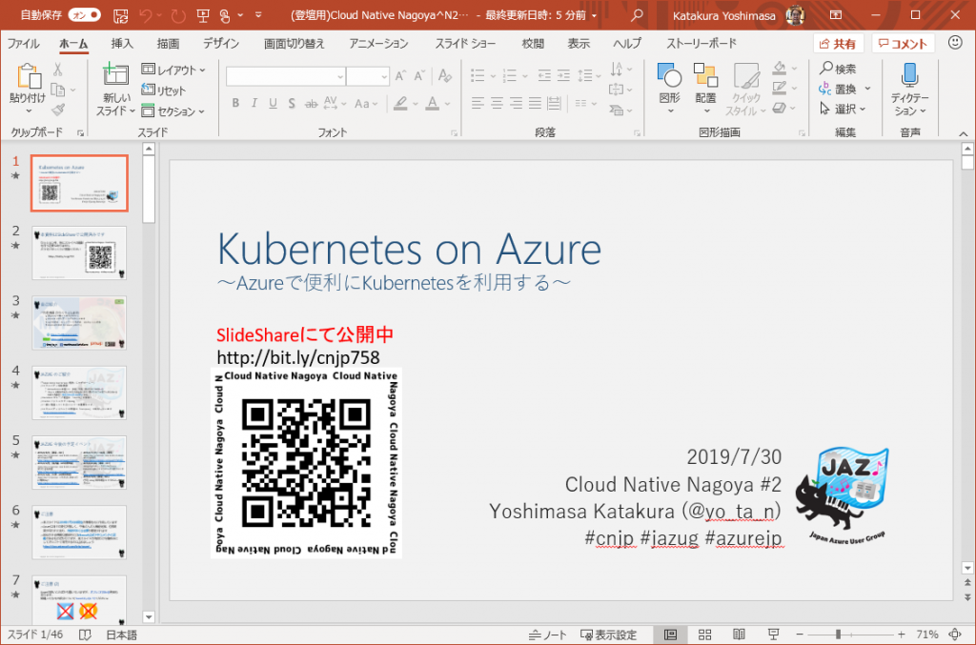Click the Paste (貼り付け) clipboard icon
The width and height of the screenshot is (976, 645).
click(x=28, y=76)
